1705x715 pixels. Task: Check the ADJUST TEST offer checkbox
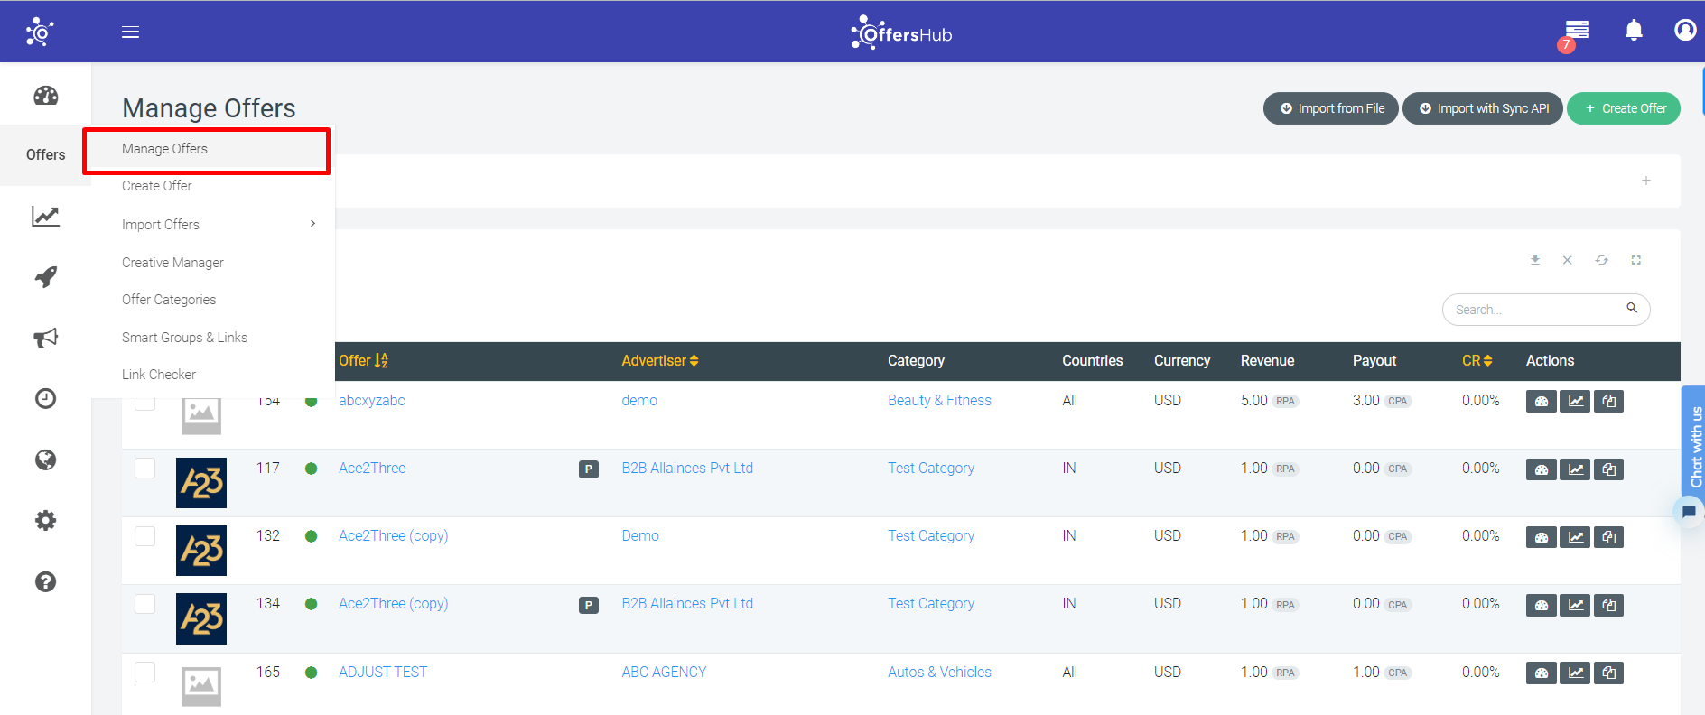point(144,672)
